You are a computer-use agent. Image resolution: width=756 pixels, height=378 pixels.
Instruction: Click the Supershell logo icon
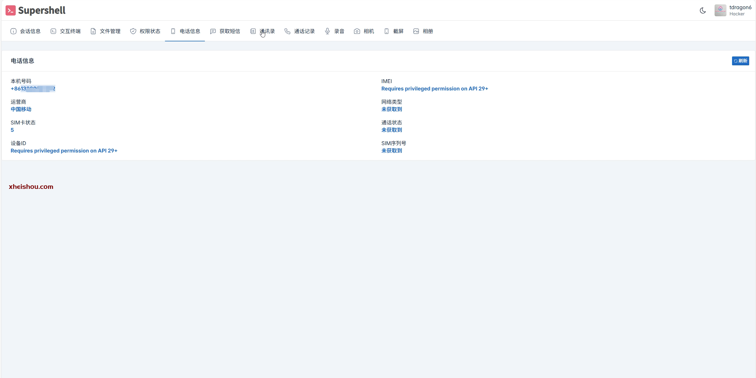[11, 10]
